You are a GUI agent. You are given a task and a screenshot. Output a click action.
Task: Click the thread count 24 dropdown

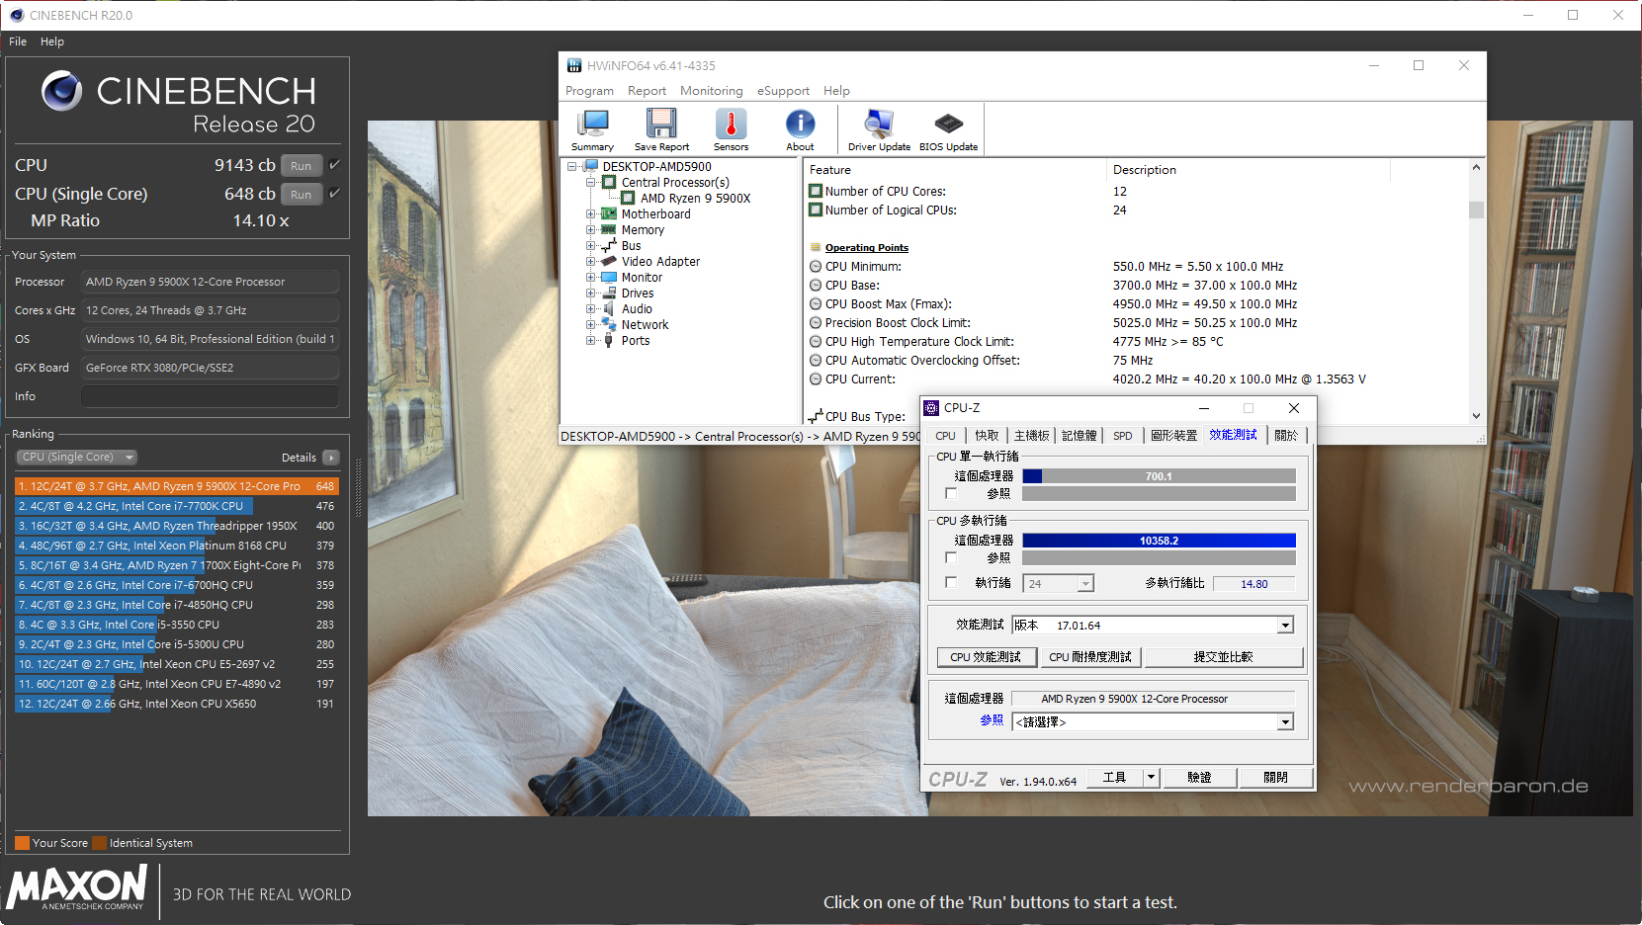(x=1058, y=584)
